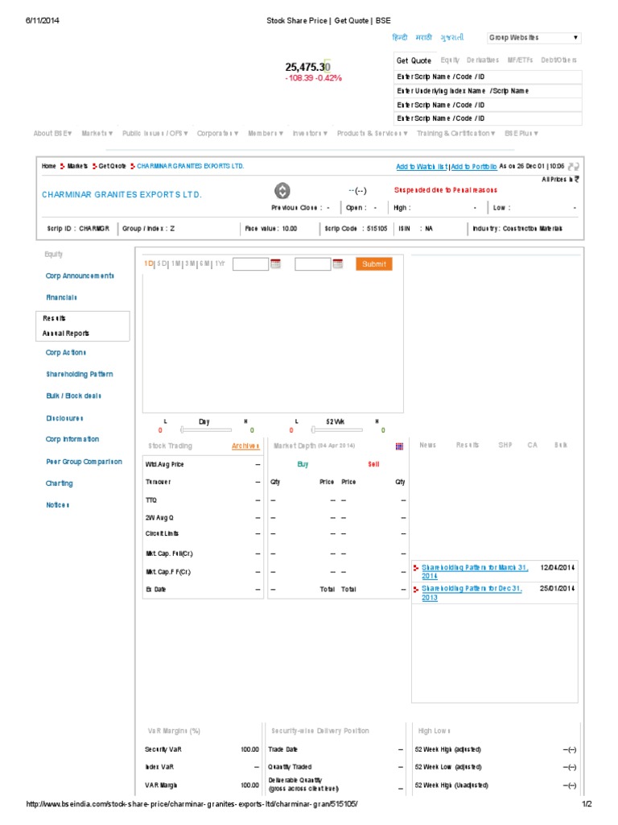Screen dimensions: 618x825
Task: Expand the Investors menu
Action: (x=310, y=133)
